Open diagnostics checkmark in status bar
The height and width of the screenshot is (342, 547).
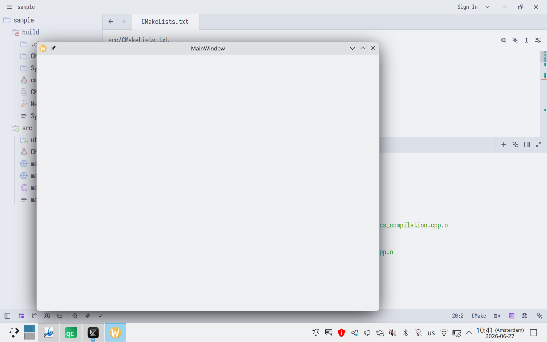101,316
